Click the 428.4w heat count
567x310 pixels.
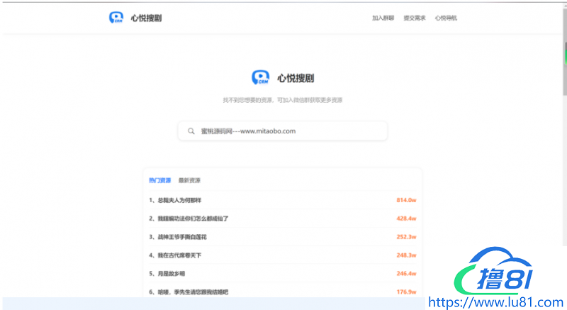click(x=406, y=218)
